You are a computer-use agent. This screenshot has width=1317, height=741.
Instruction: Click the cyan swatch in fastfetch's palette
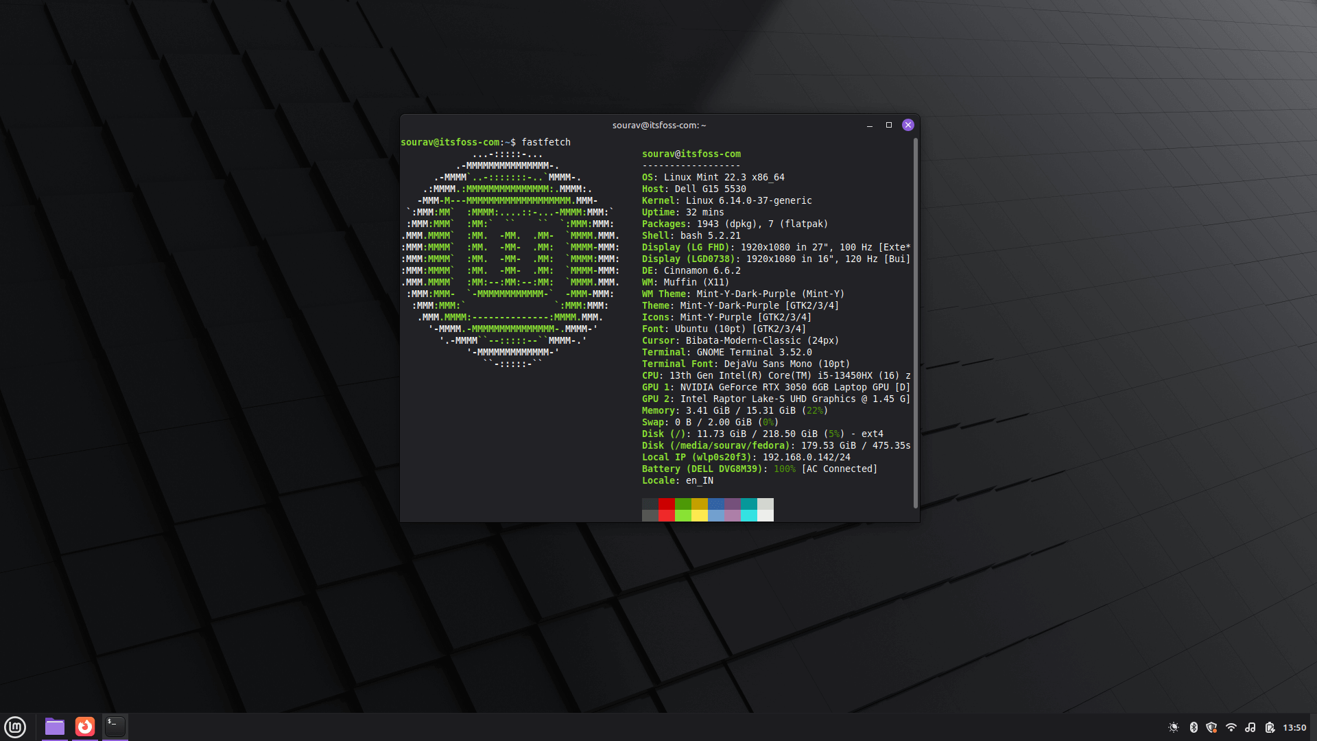coord(748,510)
